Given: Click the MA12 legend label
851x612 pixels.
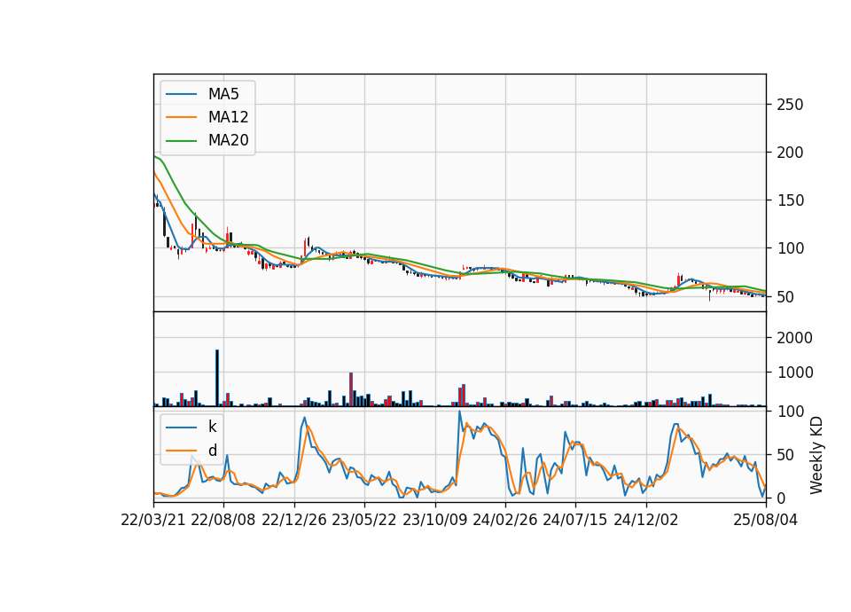Looking at the screenshot, I should click(228, 117).
